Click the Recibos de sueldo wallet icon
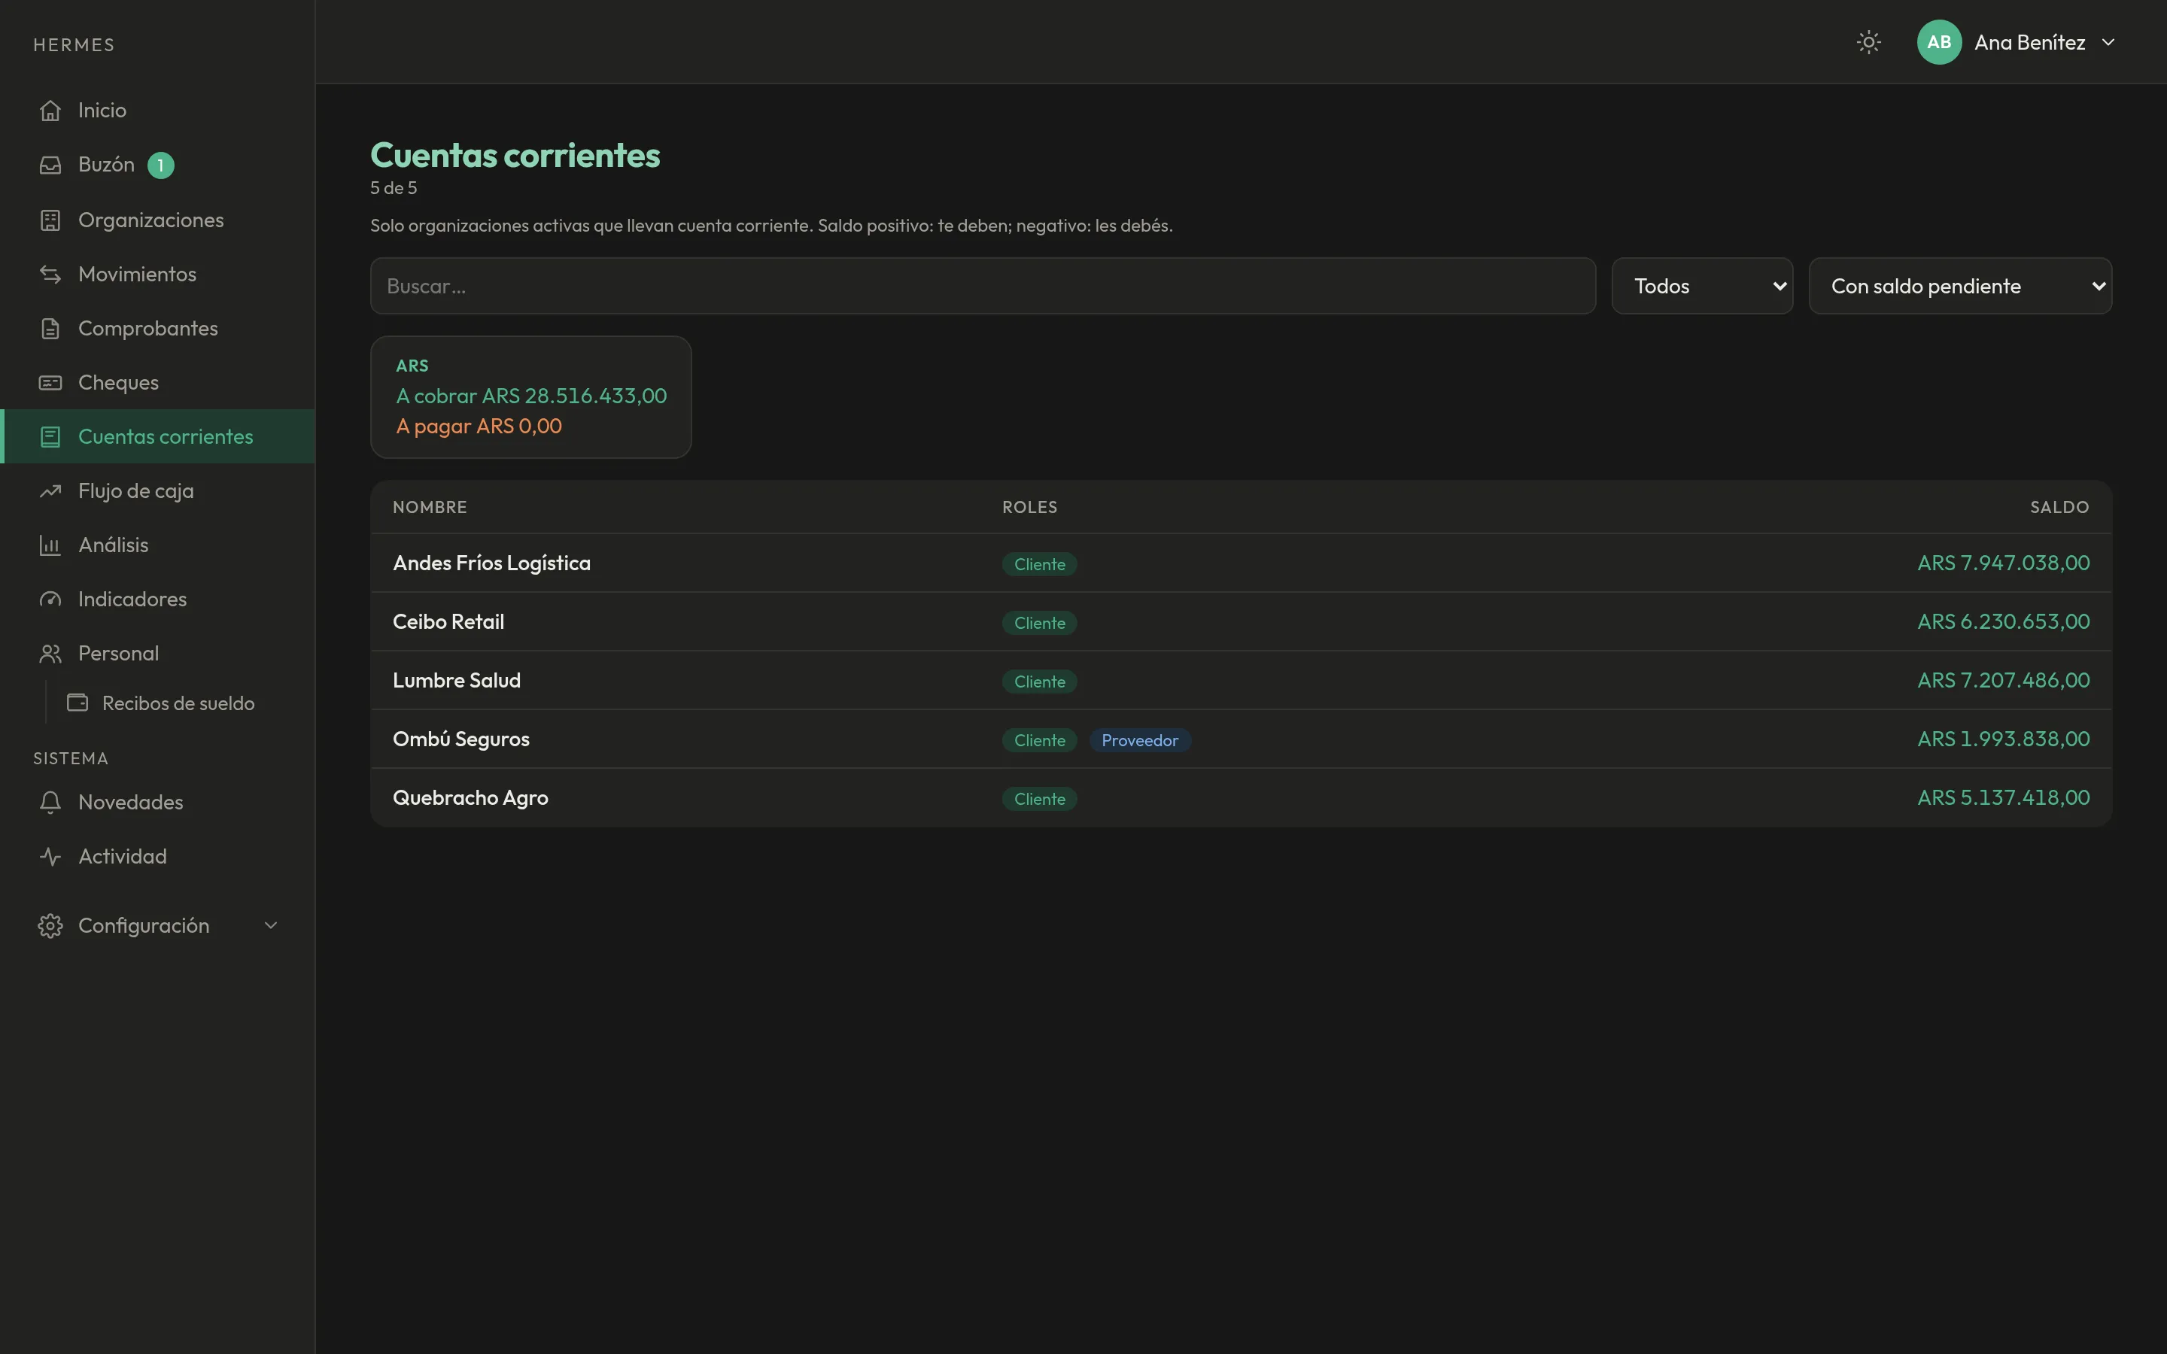The width and height of the screenshot is (2167, 1354). [78, 703]
